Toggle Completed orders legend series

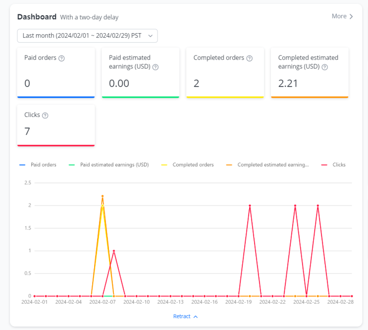coord(187,165)
